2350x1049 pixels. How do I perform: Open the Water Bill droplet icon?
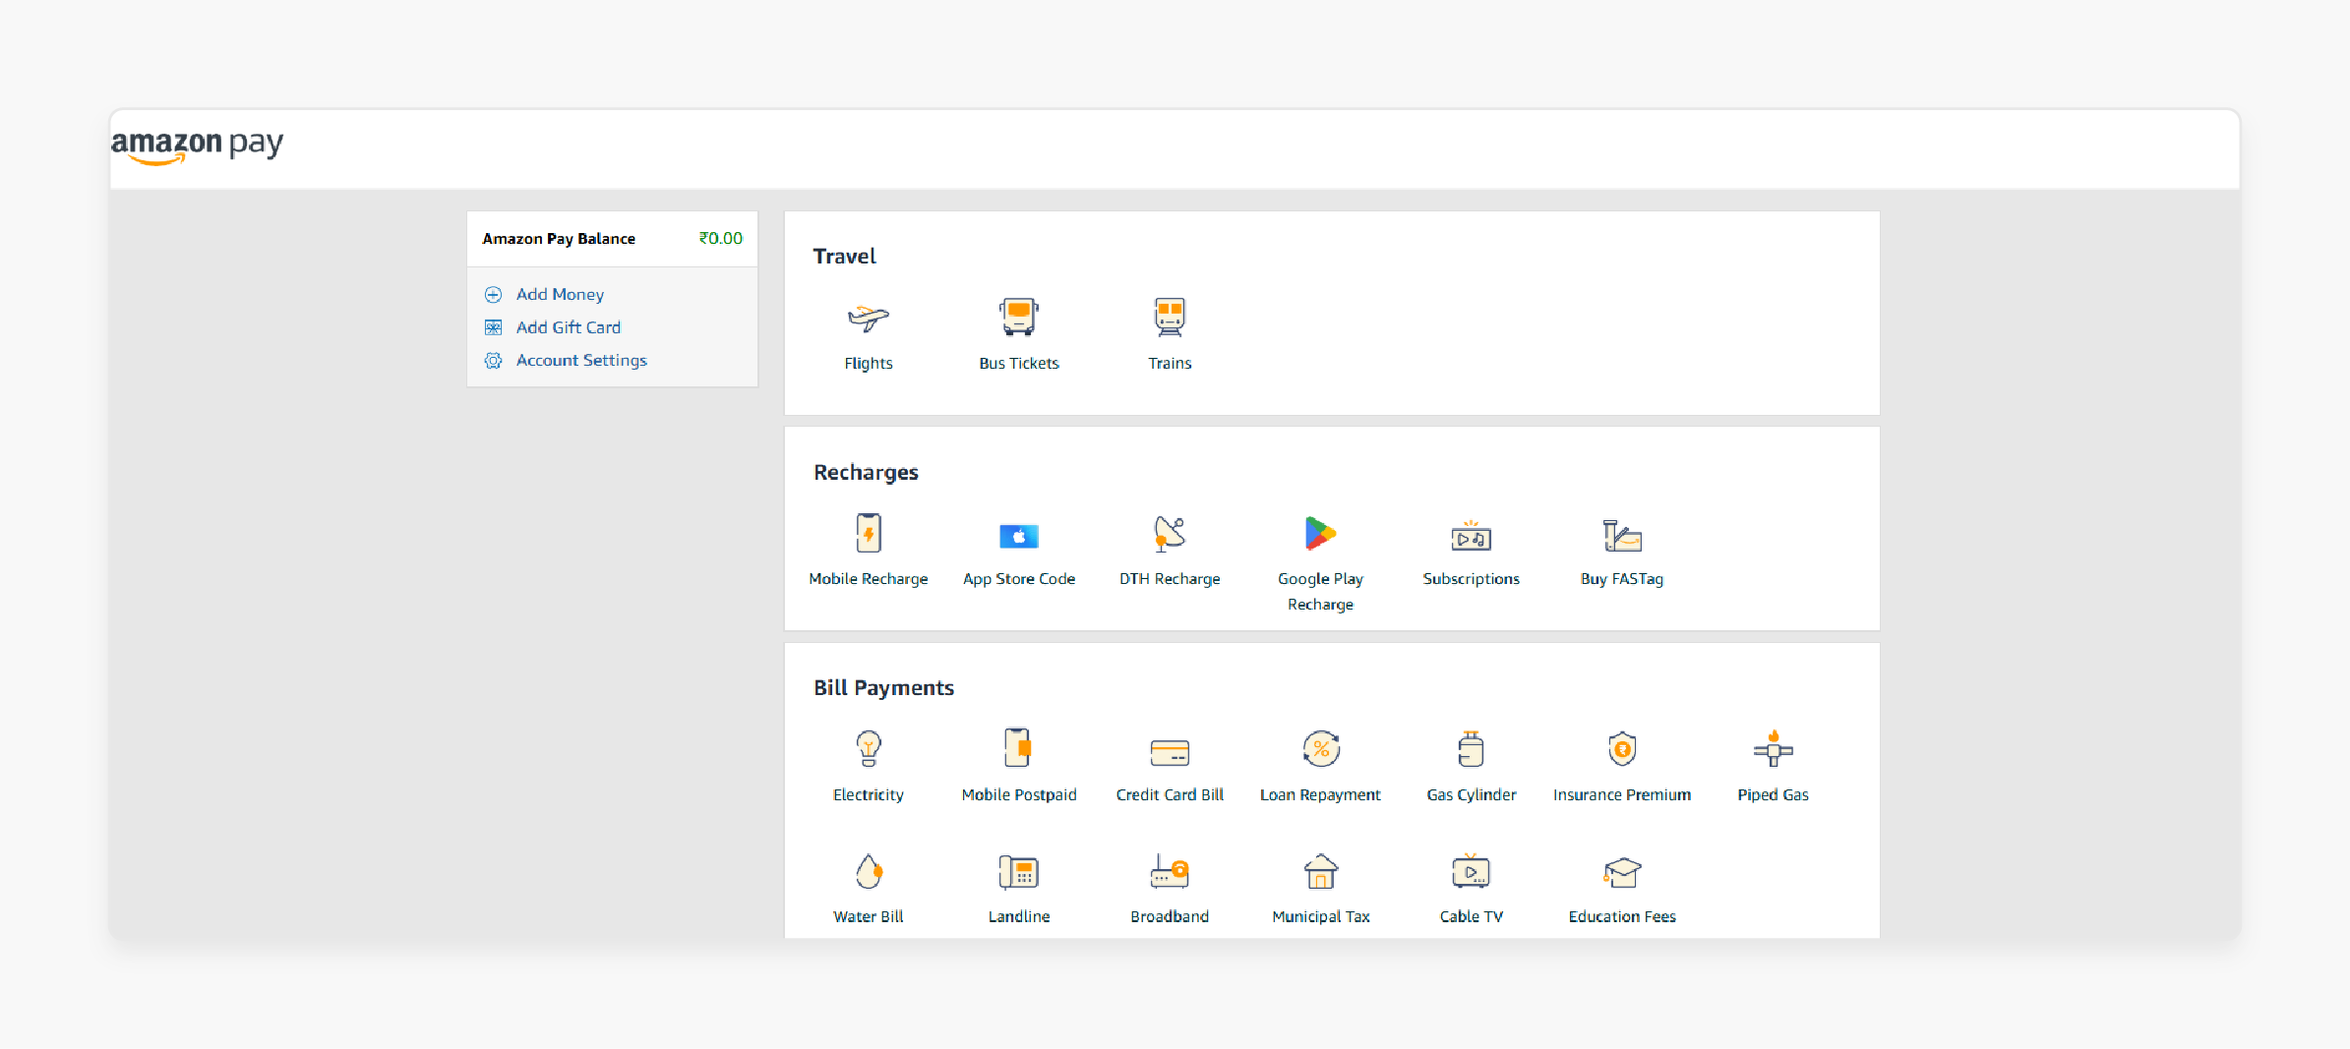click(869, 871)
